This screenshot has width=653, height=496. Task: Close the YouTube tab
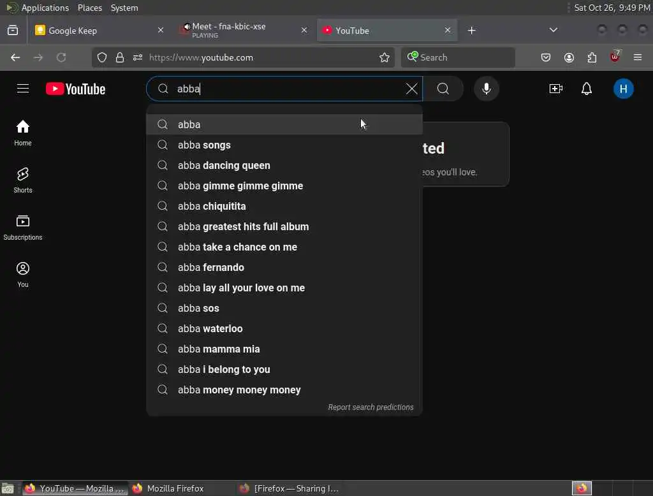[x=447, y=31]
